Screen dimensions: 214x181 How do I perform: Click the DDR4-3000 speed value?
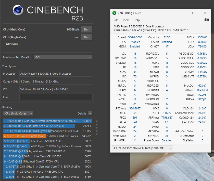(x=135, y=37)
